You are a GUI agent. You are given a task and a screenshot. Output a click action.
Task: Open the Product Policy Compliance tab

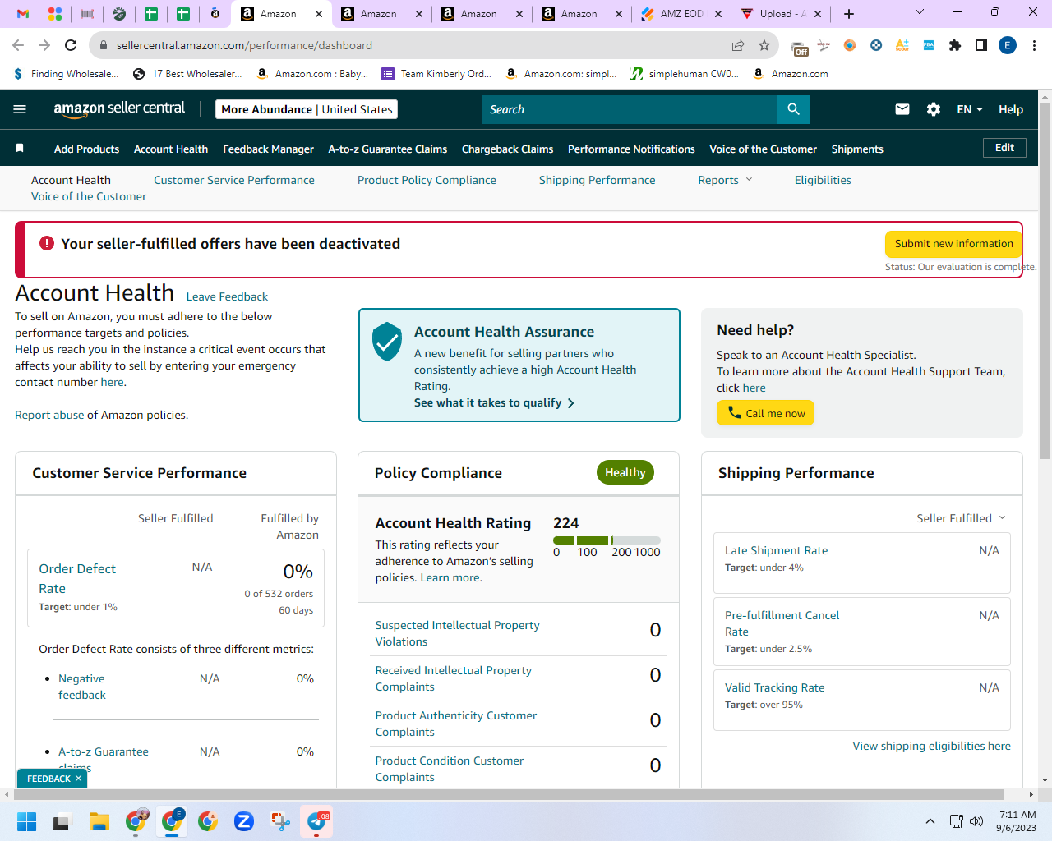coord(427,180)
